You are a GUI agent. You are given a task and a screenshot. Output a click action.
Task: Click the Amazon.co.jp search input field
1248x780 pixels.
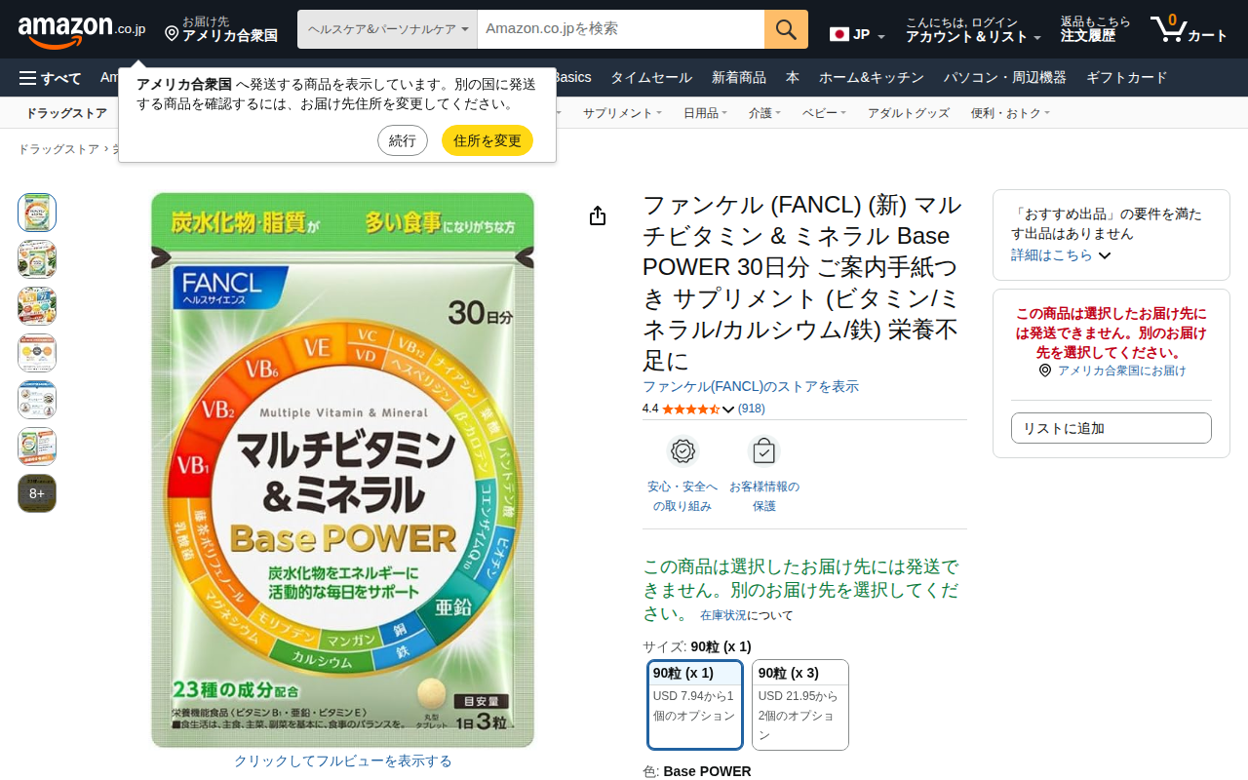point(621,29)
